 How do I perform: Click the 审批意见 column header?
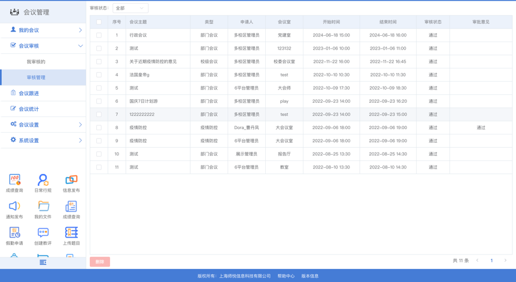click(481, 22)
